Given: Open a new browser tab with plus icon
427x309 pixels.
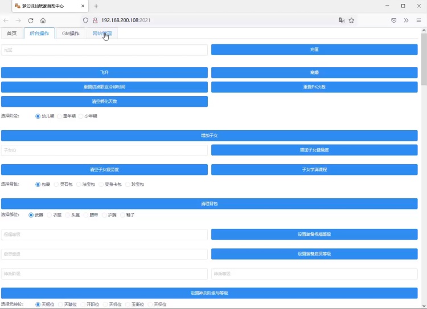Looking at the screenshot, I should pyautogui.click(x=96, y=6).
